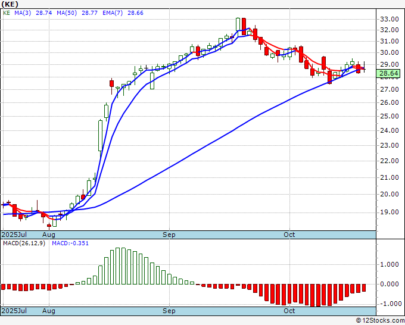405x325 pixels.
Task: Click the 12Stocks.com copyright link
Action: tap(380, 321)
